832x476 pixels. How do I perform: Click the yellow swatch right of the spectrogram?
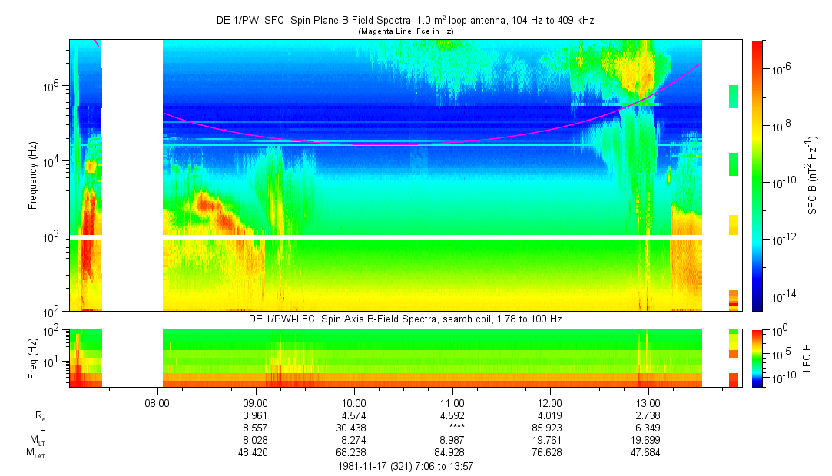click(733, 224)
